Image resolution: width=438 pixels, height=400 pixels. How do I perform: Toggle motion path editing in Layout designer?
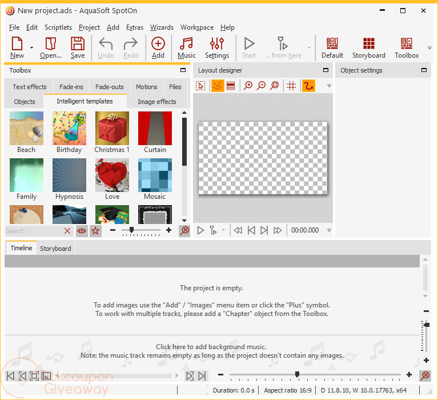[x=308, y=86]
